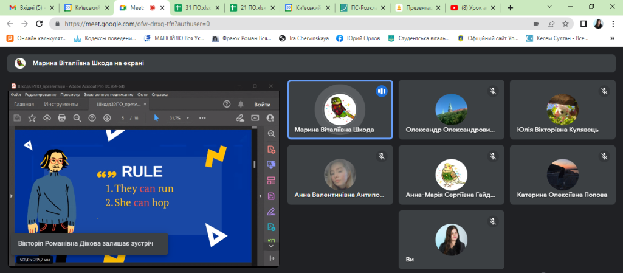This screenshot has width=623, height=273.
Task: Toggle the Chrome side panel
Action: click(583, 24)
